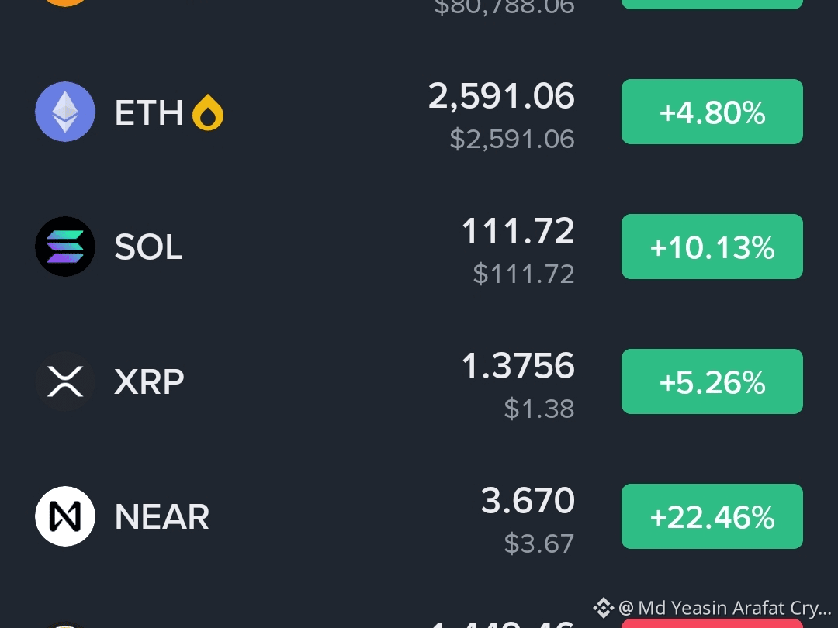Tap the XRP coin logo
Screen dimensions: 838x628
tap(65, 381)
